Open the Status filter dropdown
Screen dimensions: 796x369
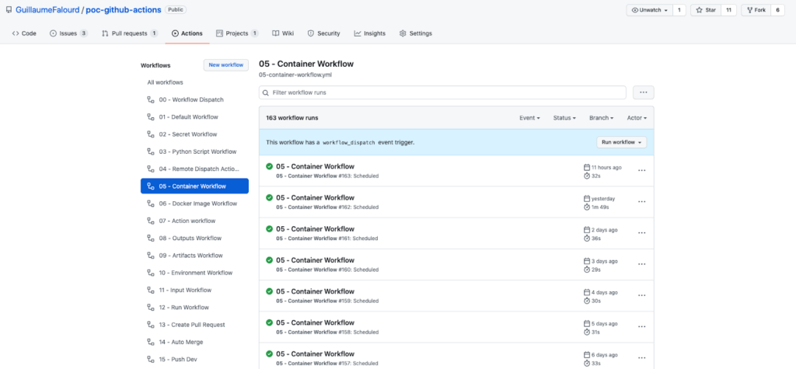coord(564,118)
